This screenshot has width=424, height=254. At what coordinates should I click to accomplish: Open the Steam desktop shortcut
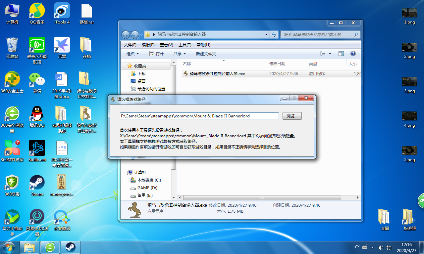[x=37, y=185]
